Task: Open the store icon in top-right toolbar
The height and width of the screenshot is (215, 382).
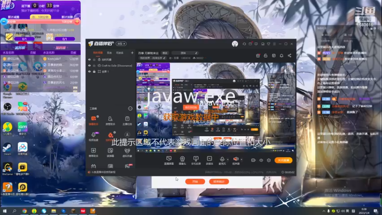Action: [274, 55]
